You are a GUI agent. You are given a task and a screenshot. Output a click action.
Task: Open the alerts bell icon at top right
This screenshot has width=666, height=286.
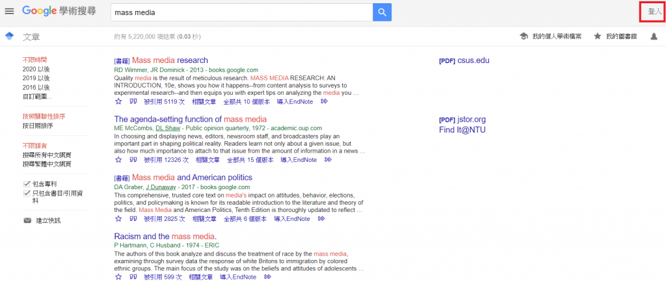click(654, 36)
